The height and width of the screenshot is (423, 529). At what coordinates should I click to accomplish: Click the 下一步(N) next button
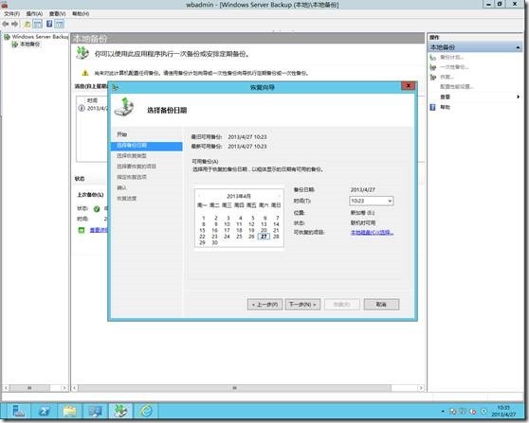302,305
